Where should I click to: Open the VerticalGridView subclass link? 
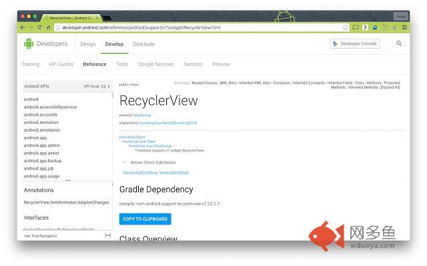[x=174, y=173]
